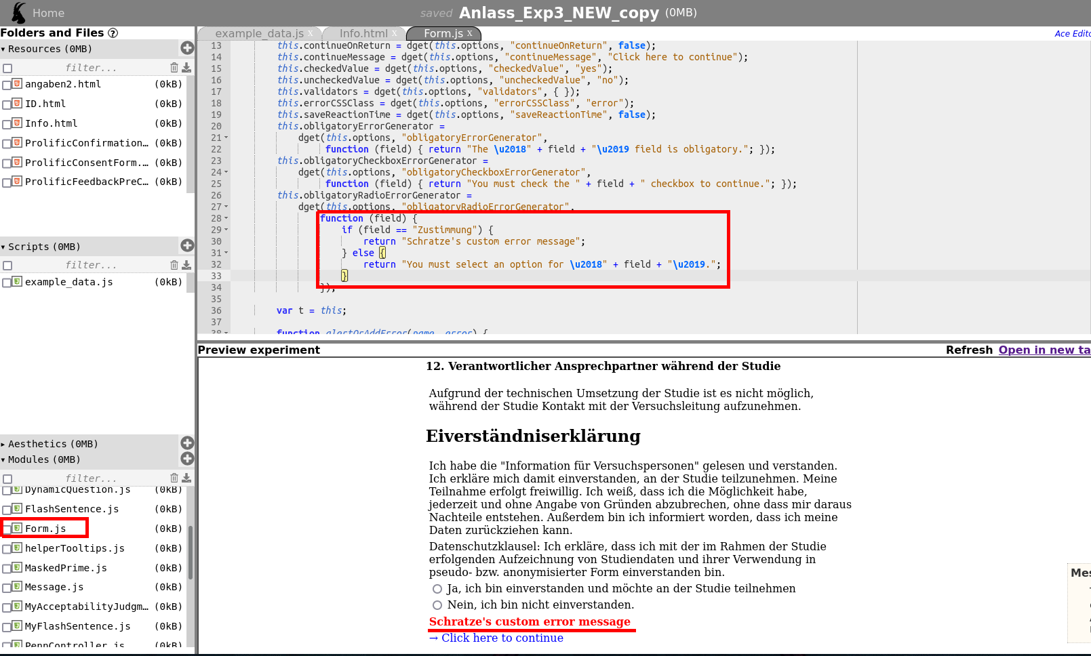The height and width of the screenshot is (656, 1091).
Task: Check the ProlificConsentForm file checkbox
Action: tap(7, 163)
